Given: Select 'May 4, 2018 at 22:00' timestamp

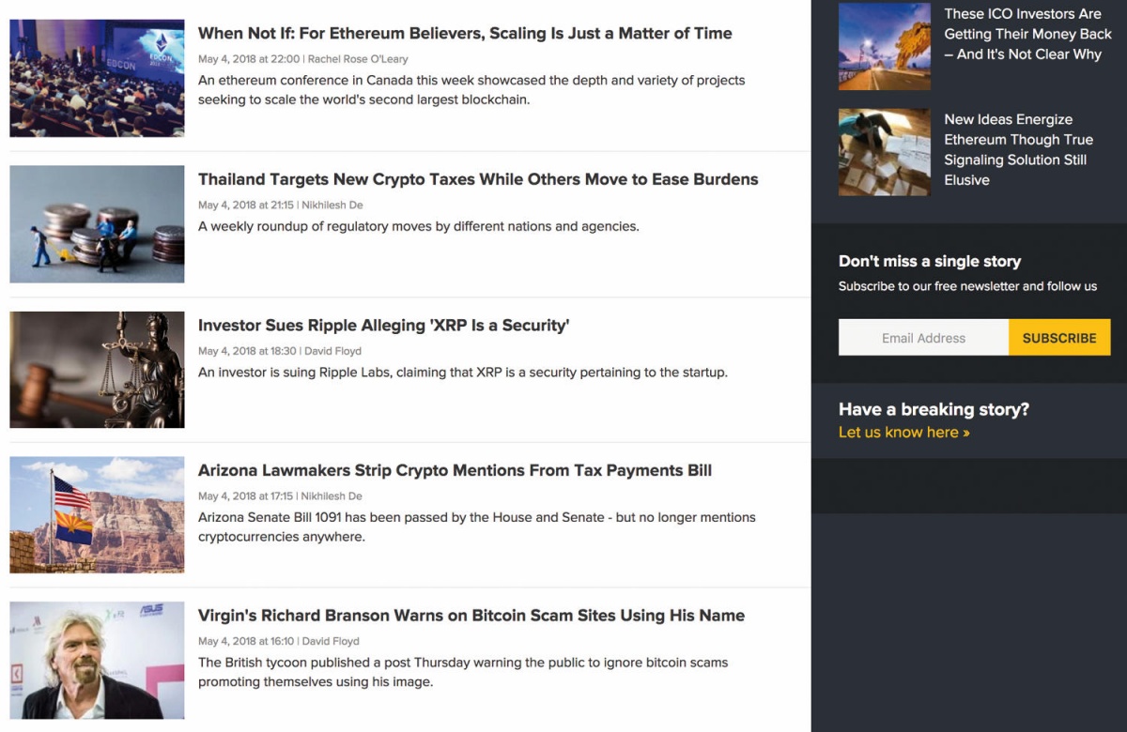Looking at the screenshot, I should (248, 59).
